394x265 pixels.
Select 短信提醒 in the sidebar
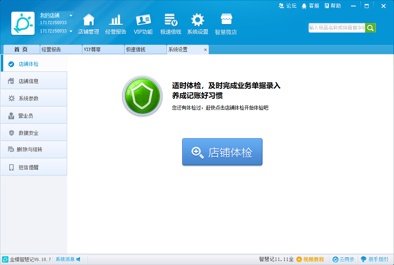tap(34, 167)
